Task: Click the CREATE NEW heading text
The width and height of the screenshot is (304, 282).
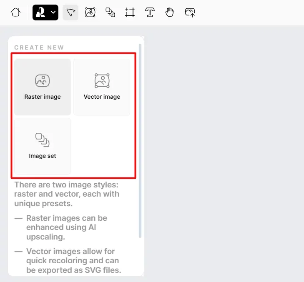Action: [x=39, y=47]
